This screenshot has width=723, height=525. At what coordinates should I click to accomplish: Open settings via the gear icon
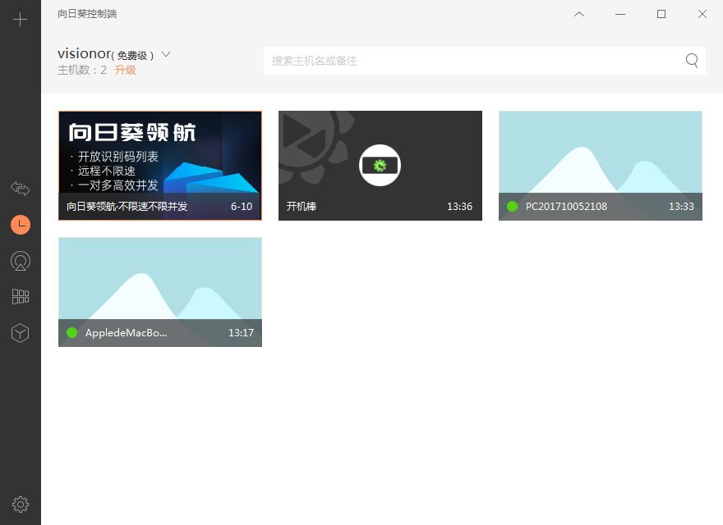click(21, 504)
